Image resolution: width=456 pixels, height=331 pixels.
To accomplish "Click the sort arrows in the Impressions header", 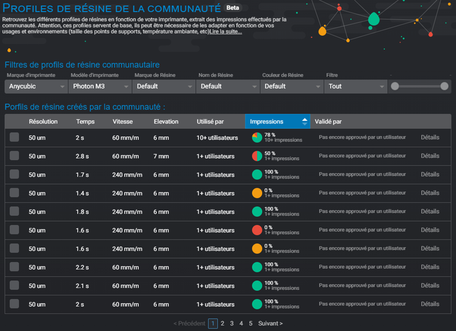I will click(x=304, y=121).
